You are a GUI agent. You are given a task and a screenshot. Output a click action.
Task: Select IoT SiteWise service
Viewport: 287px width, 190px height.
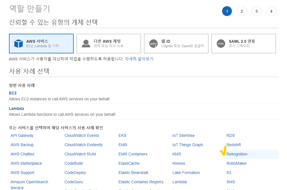[184, 135]
